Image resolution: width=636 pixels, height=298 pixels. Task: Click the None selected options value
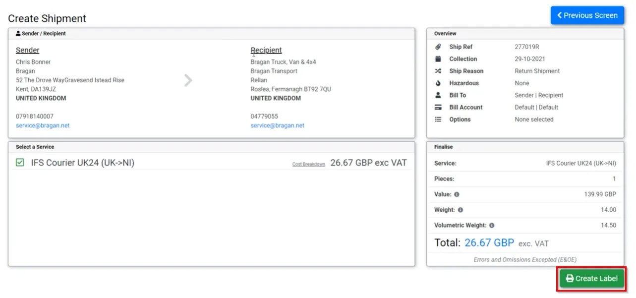[x=534, y=119]
